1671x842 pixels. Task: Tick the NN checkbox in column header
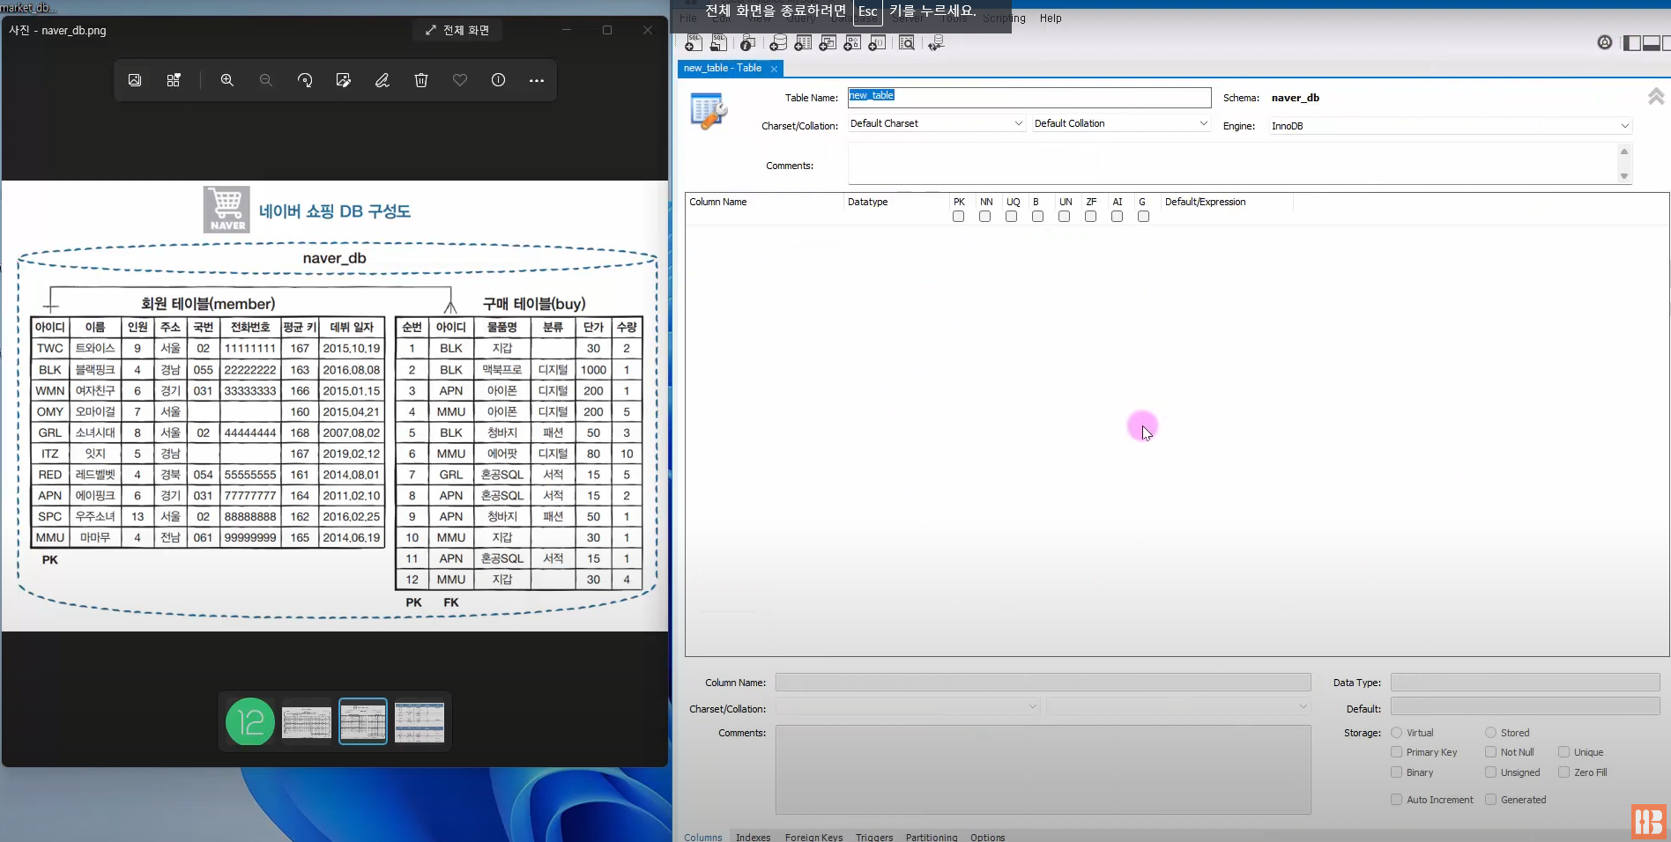pos(984,217)
